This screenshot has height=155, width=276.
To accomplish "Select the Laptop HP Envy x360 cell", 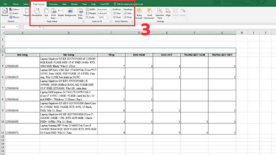I will (69, 73).
